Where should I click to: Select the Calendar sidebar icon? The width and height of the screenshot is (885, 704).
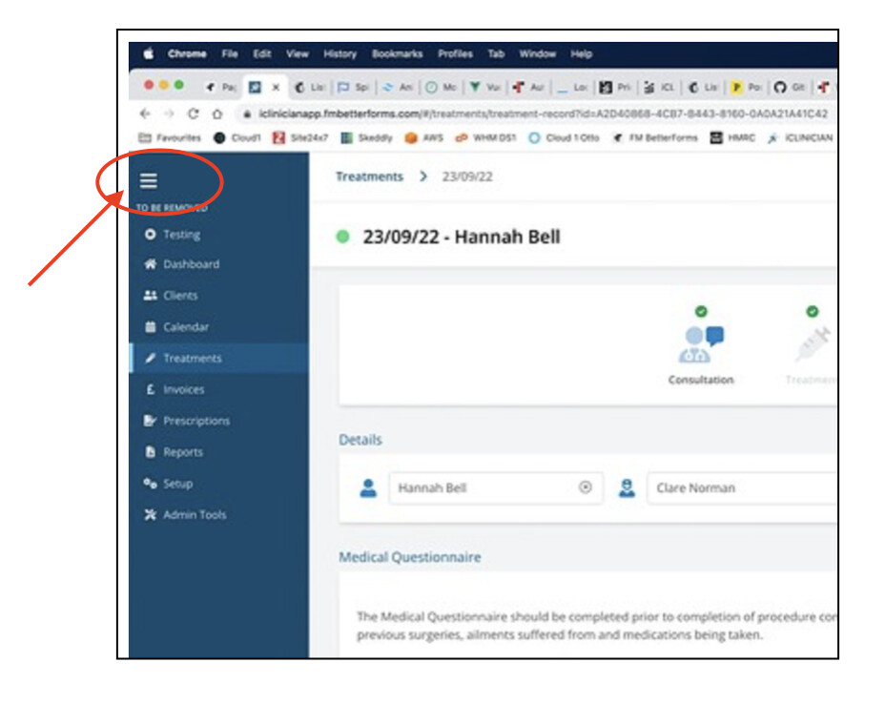(x=150, y=327)
